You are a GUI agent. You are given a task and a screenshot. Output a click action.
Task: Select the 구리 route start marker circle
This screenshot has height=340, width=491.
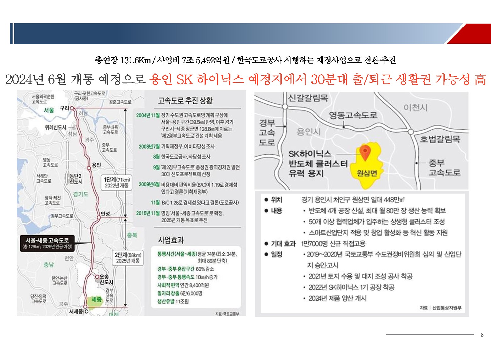72,108
